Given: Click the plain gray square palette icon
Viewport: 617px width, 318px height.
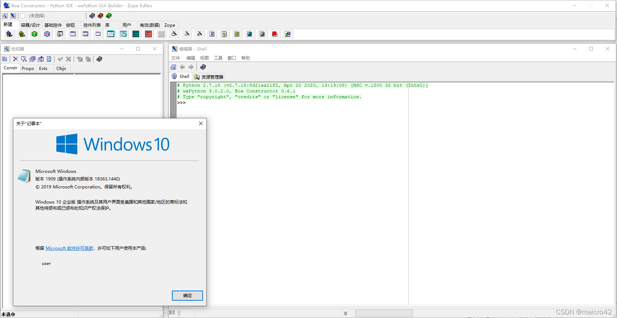Looking at the screenshot, I should click(x=161, y=34).
